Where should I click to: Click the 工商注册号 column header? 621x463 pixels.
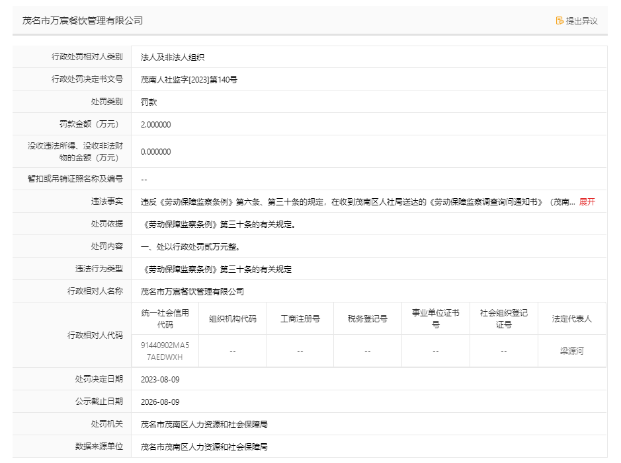300,319
